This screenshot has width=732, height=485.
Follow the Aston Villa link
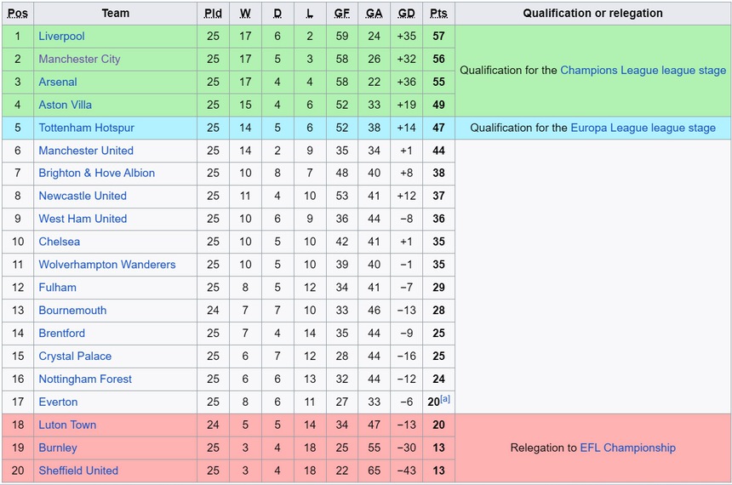pos(65,106)
